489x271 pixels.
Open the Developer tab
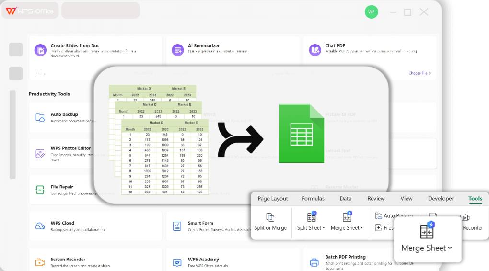coord(441,199)
